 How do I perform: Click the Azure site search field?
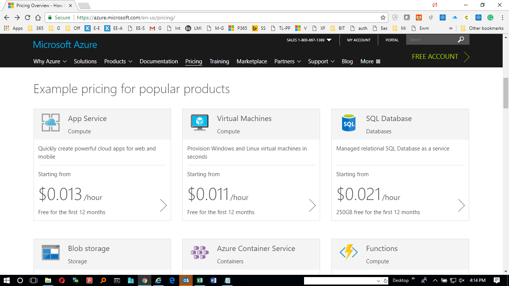tap(431, 39)
